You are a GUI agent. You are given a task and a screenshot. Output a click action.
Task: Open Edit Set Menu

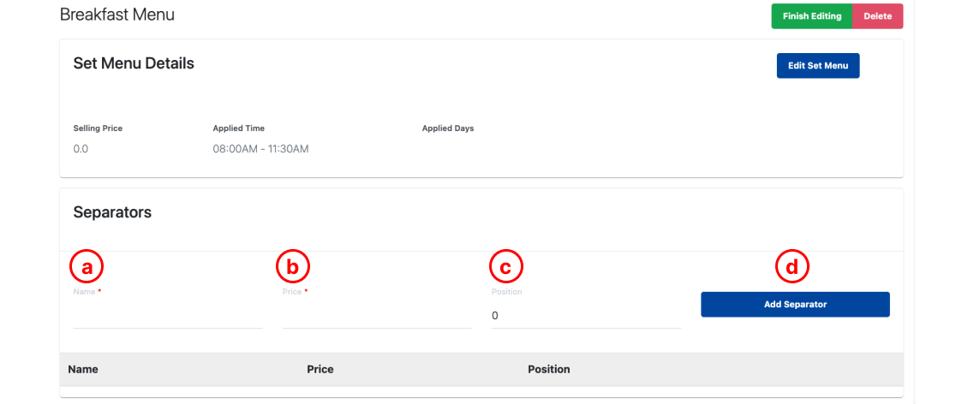(x=818, y=65)
